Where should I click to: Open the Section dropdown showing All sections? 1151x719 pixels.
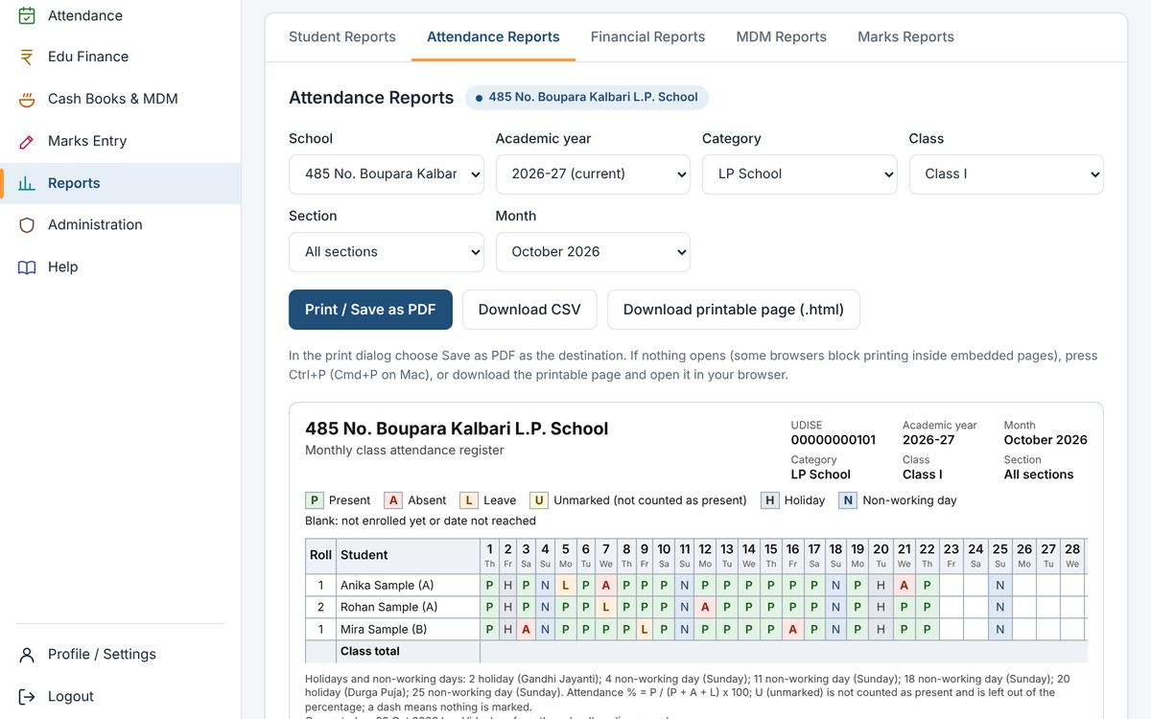coord(387,252)
